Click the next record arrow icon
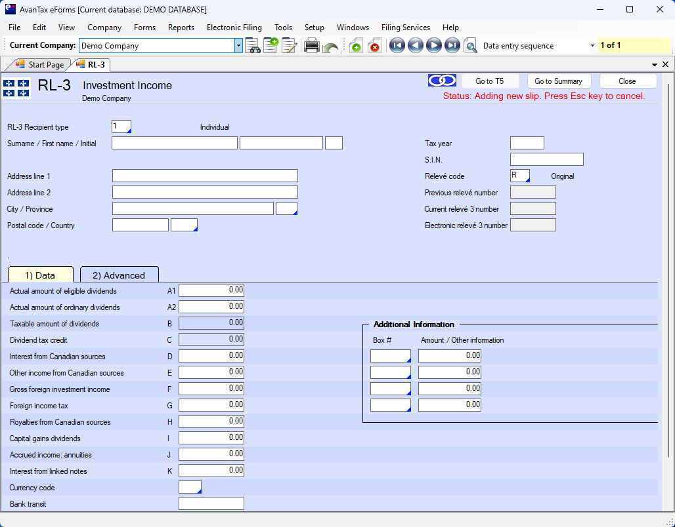This screenshot has width=675, height=527. click(x=433, y=46)
